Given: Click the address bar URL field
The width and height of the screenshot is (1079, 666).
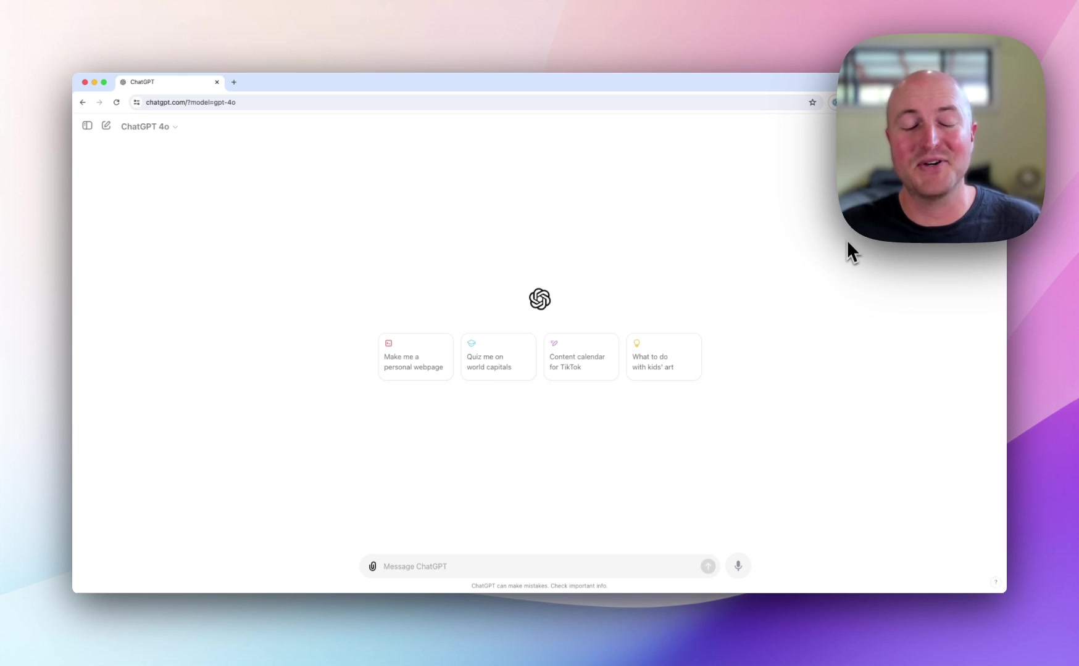Looking at the screenshot, I should point(432,102).
